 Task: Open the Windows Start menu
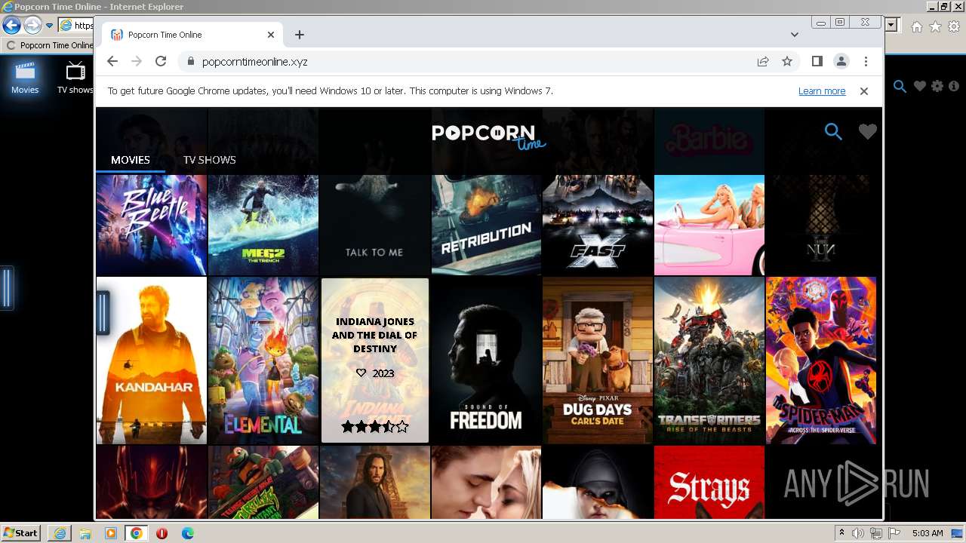(21, 533)
